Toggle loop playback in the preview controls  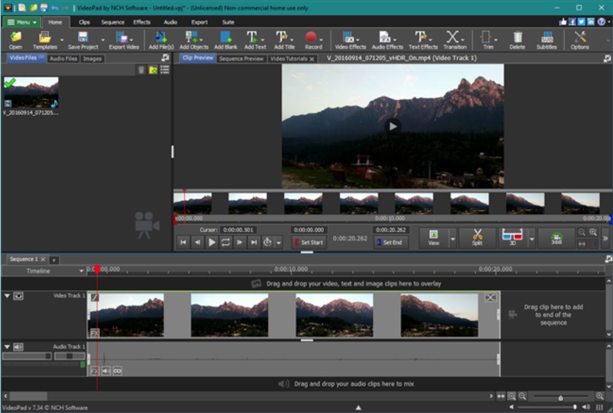(226, 242)
